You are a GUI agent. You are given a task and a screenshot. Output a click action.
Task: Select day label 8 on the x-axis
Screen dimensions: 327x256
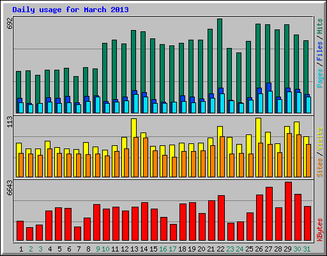pyautogui.click(x=88, y=249)
